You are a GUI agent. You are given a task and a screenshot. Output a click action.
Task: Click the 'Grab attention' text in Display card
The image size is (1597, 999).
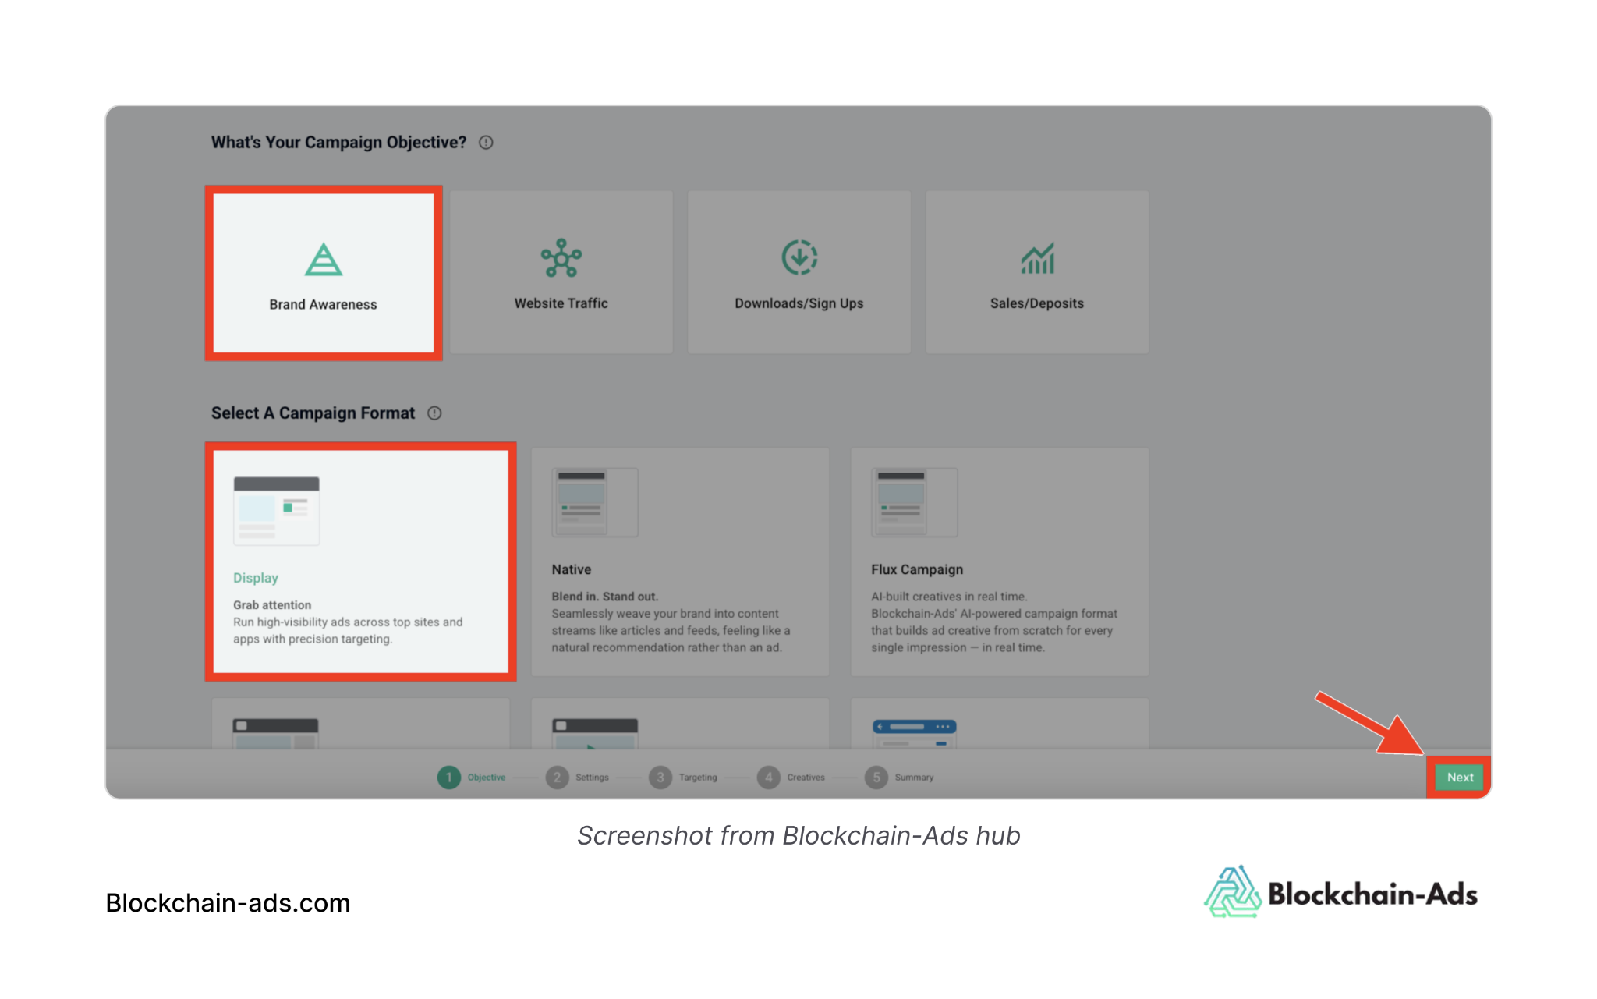[x=272, y=605]
